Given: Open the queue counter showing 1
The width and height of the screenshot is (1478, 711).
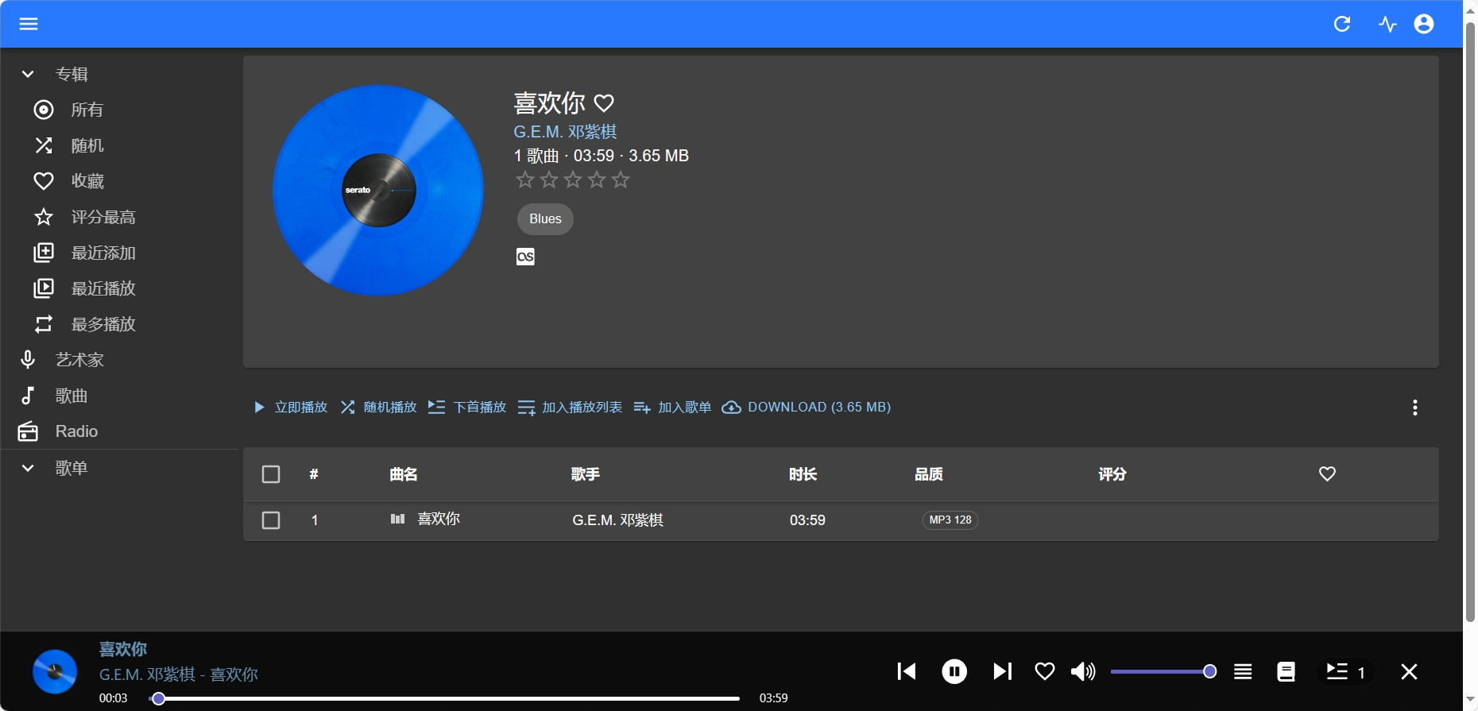Looking at the screenshot, I should [1346, 672].
